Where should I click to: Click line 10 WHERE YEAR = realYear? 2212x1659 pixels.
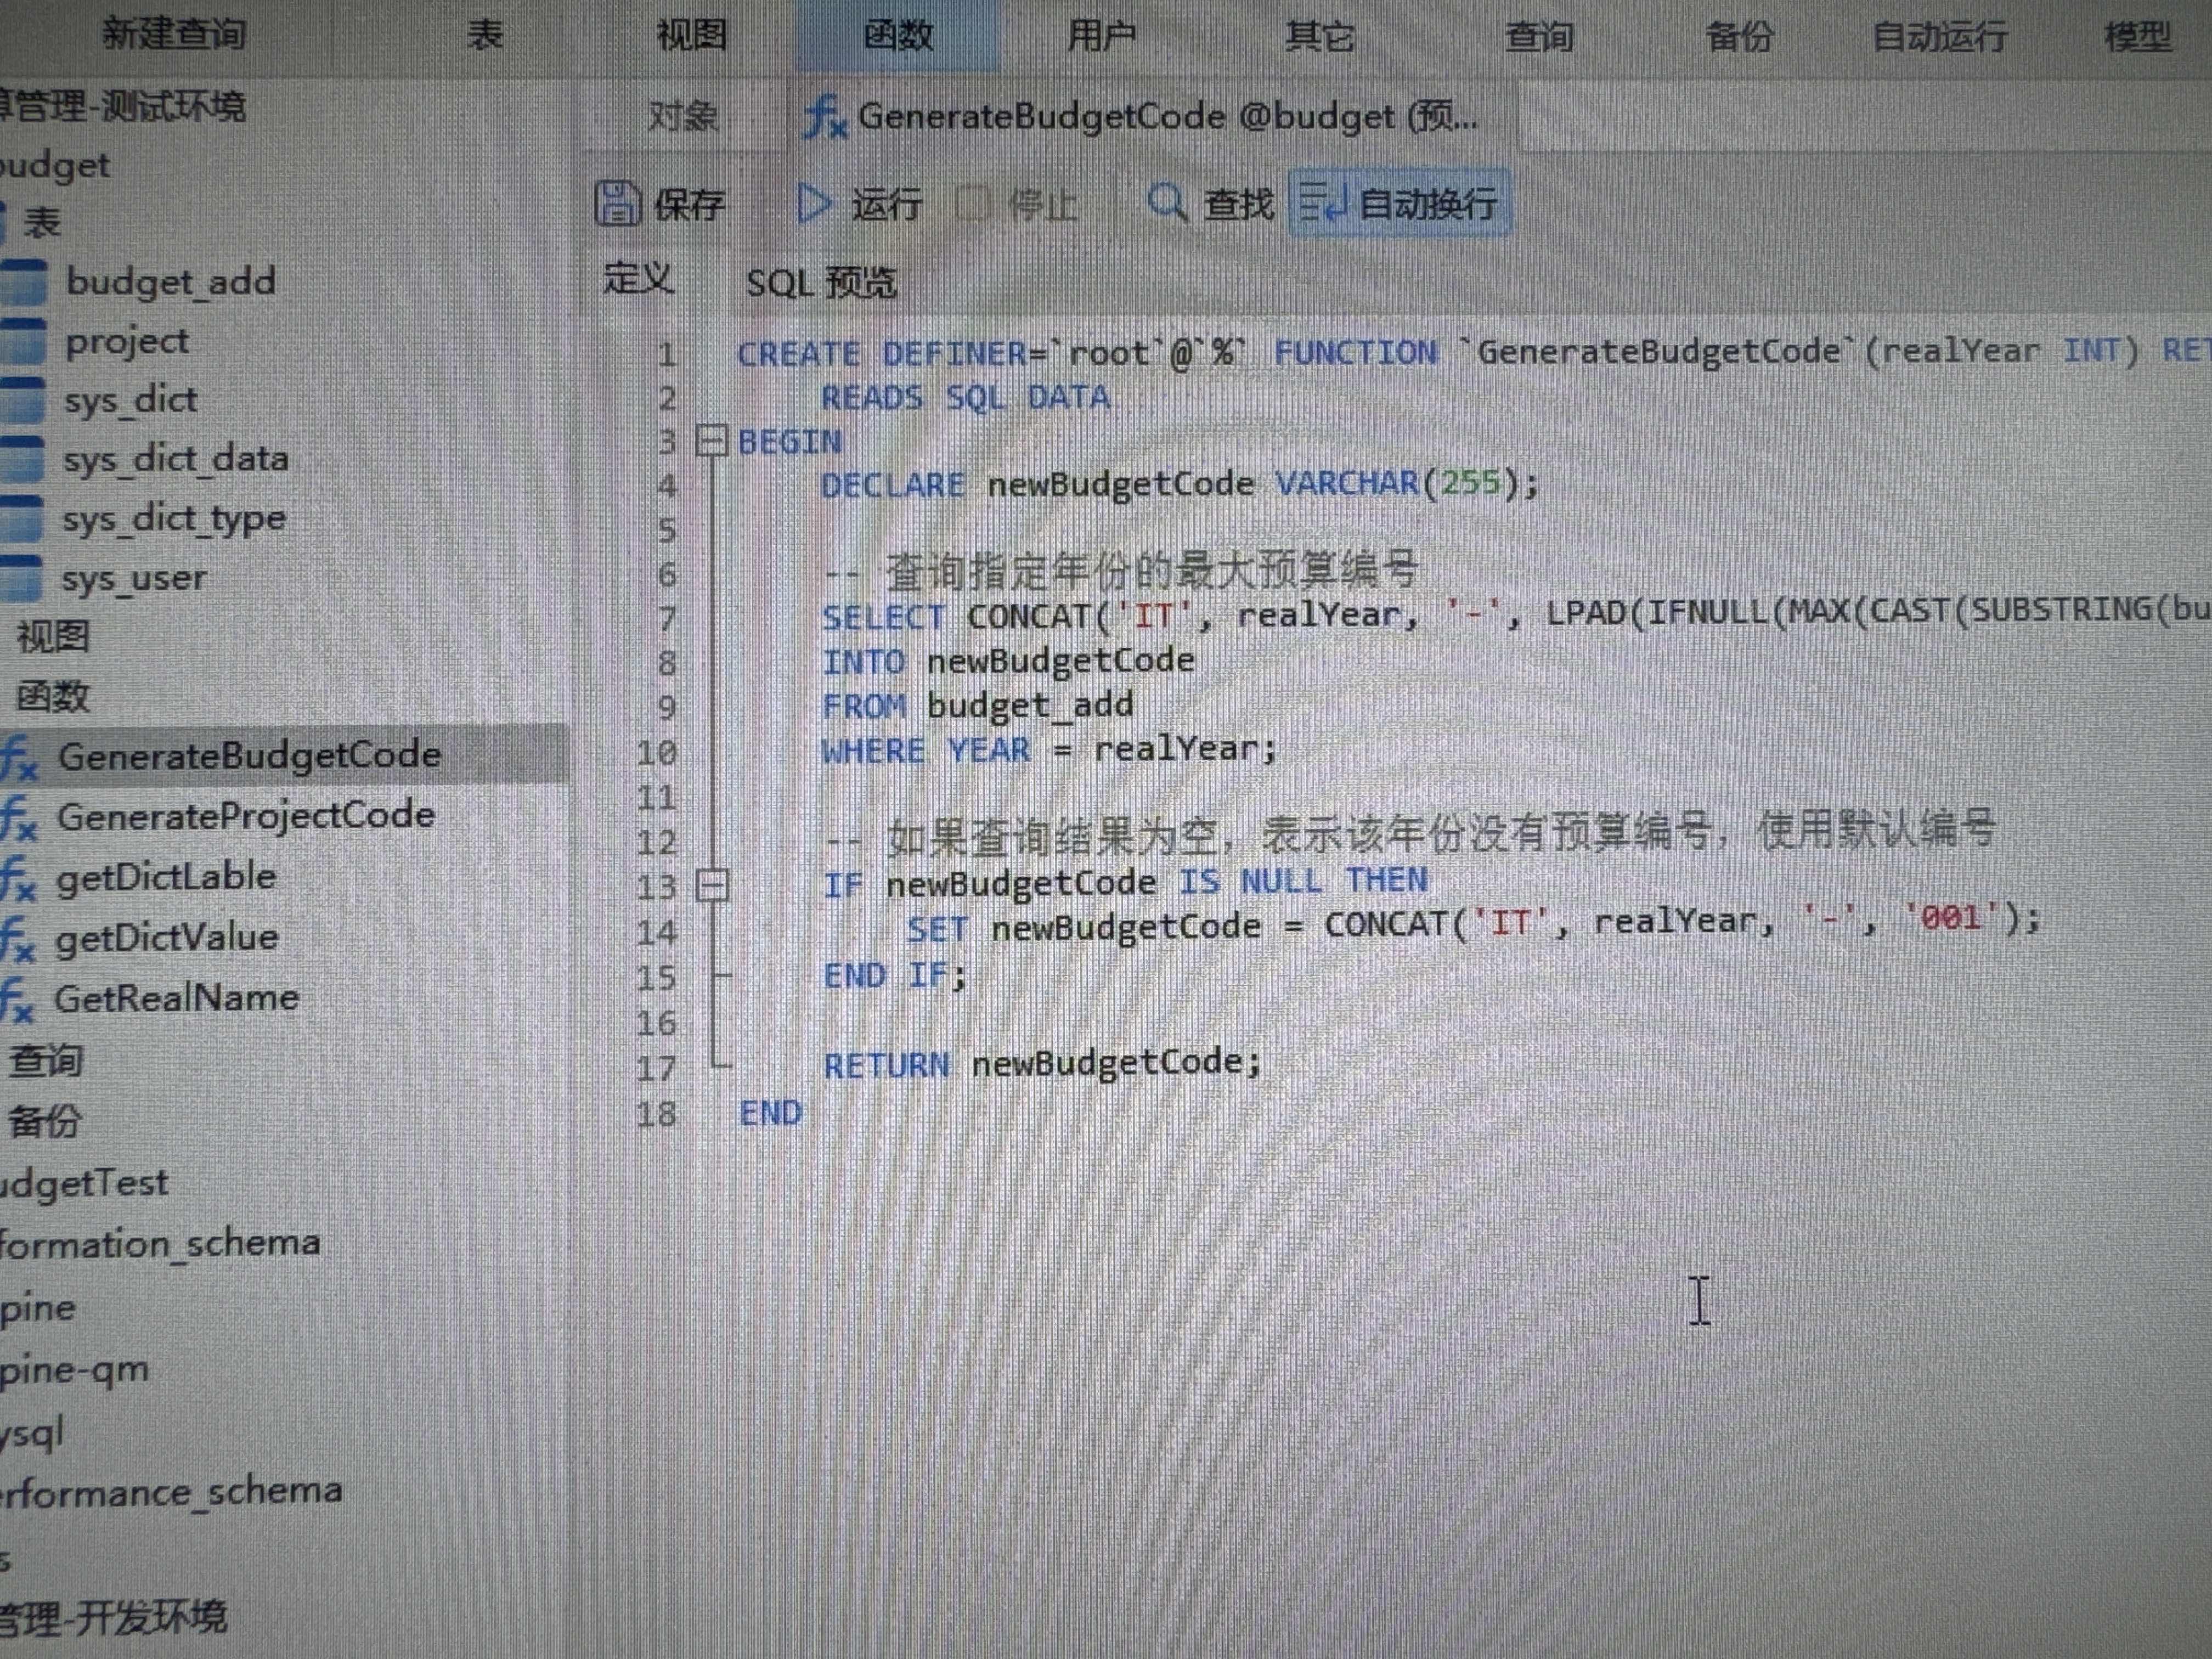1050,749
